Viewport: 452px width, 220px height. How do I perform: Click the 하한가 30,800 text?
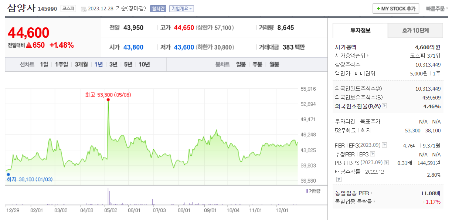[215, 47]
